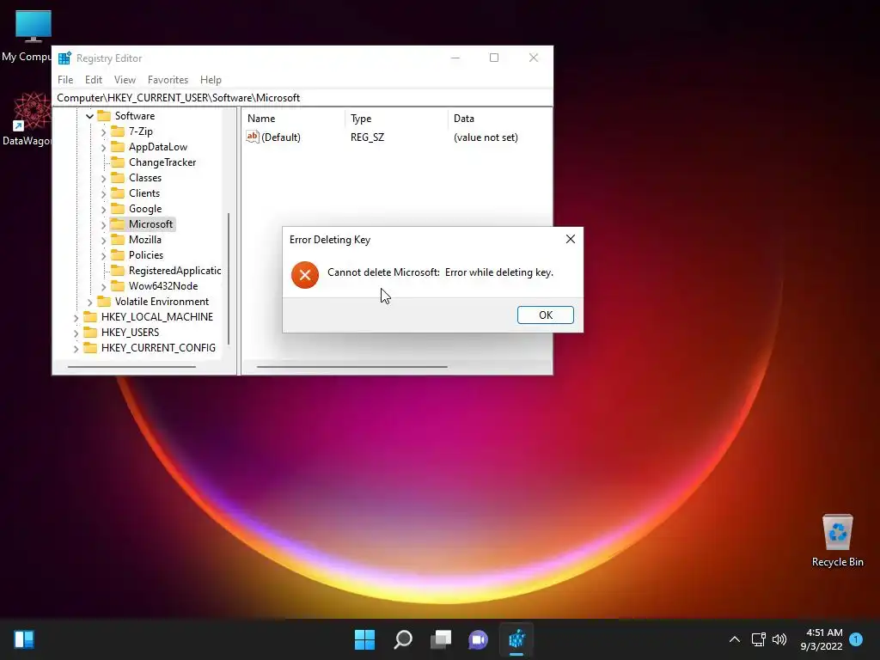Viewport: 880px width, 660px height.
Task: Expand the Microsoft key
Action: click(x=103, y=224)
